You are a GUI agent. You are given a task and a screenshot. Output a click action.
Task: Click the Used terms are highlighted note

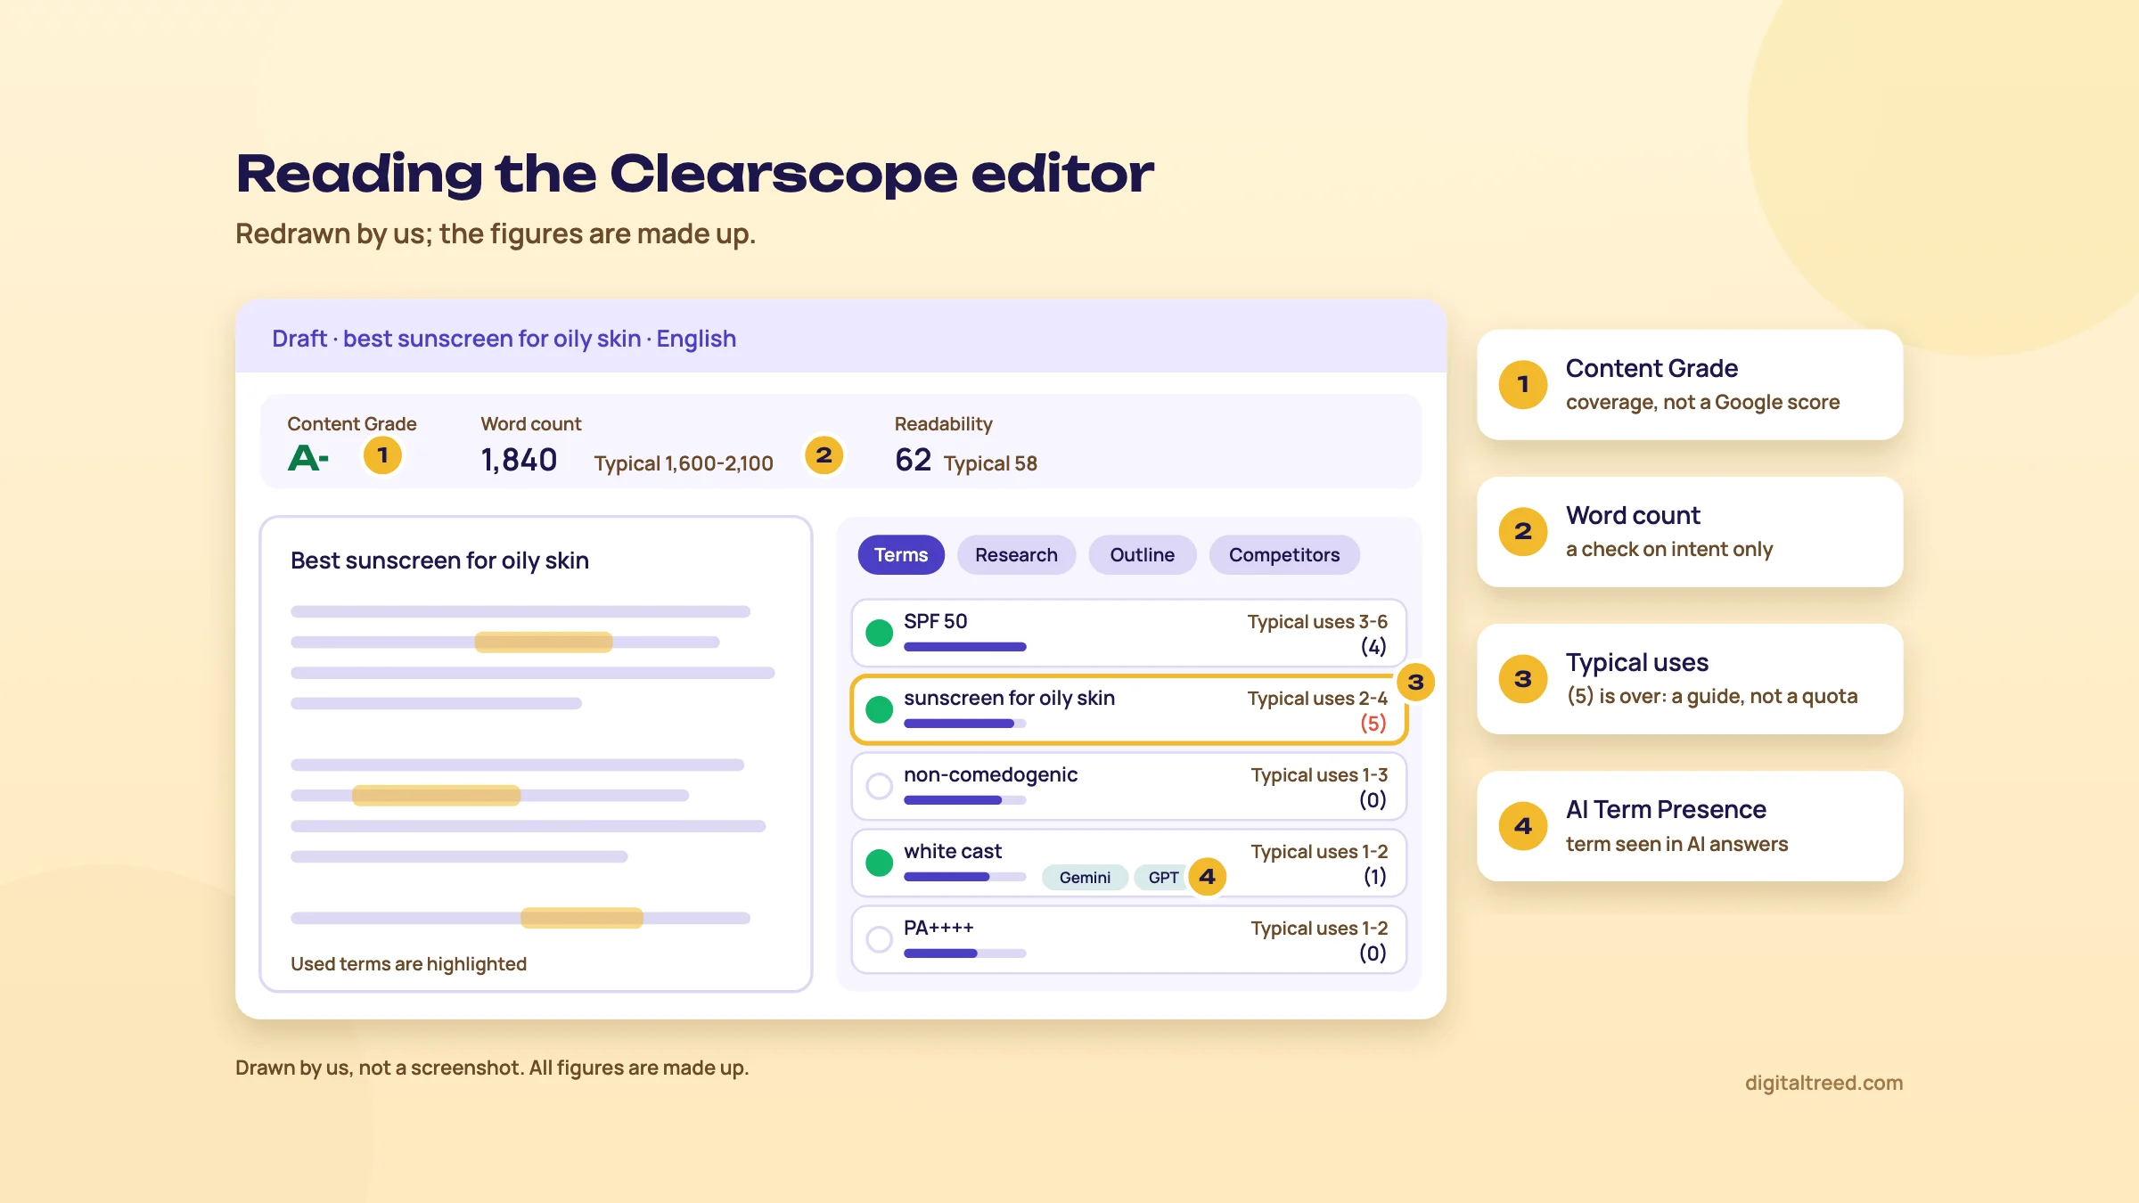click(x=408, y=964)
